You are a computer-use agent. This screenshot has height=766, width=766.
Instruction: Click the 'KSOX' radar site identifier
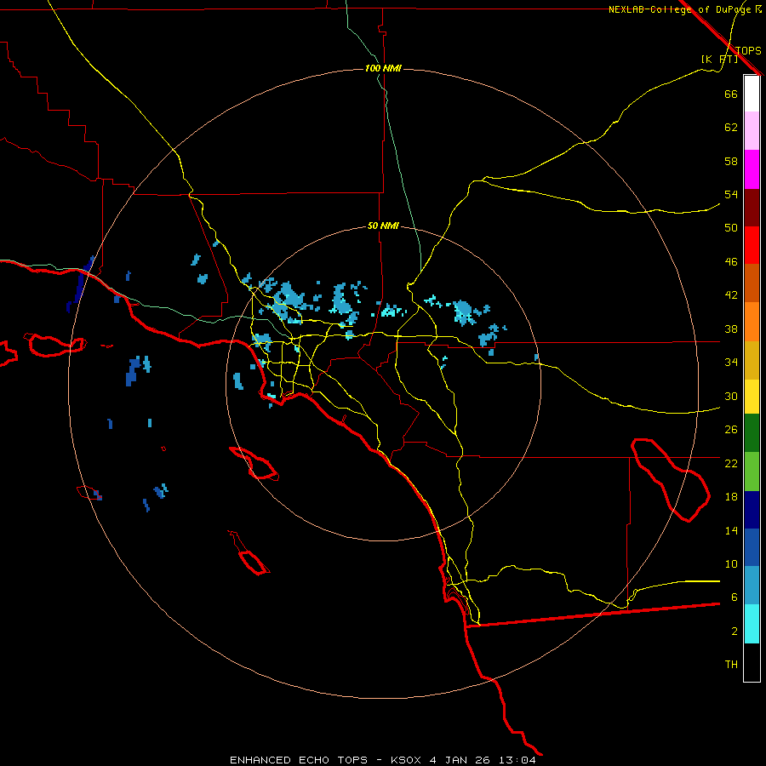coord(405,760)
